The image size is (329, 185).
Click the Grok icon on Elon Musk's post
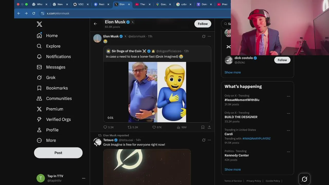(x=204, y=36)
